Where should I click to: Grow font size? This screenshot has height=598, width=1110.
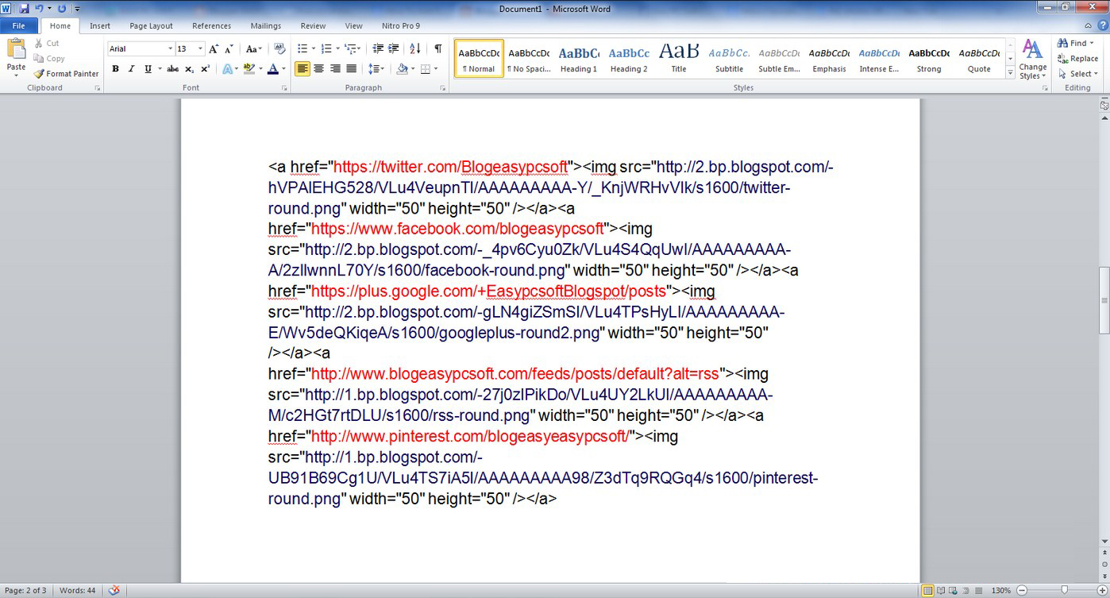213,49
